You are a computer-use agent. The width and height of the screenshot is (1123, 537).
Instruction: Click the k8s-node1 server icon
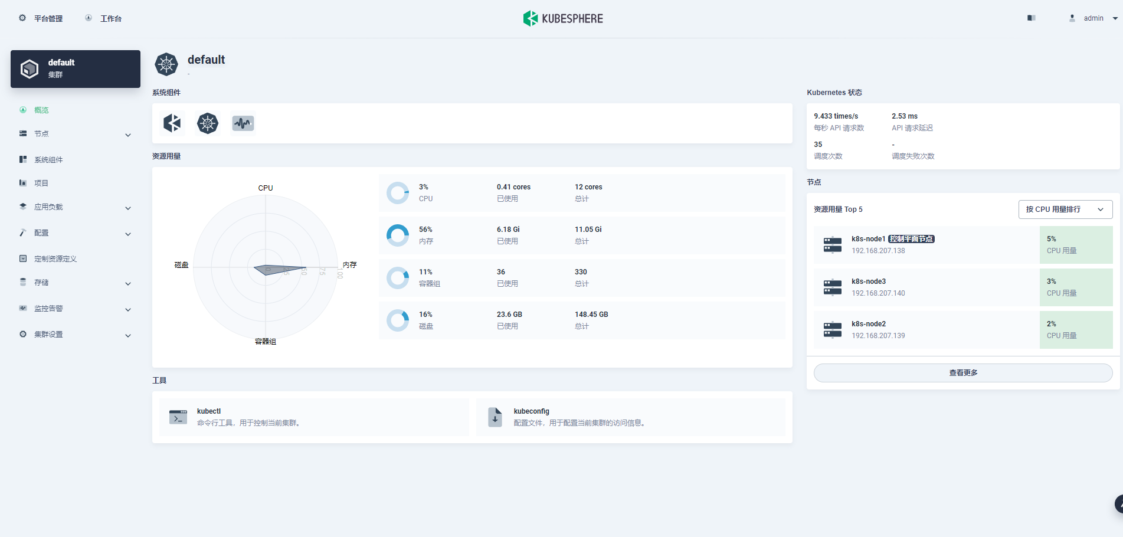pyautogui.click(x=833, y=244)
